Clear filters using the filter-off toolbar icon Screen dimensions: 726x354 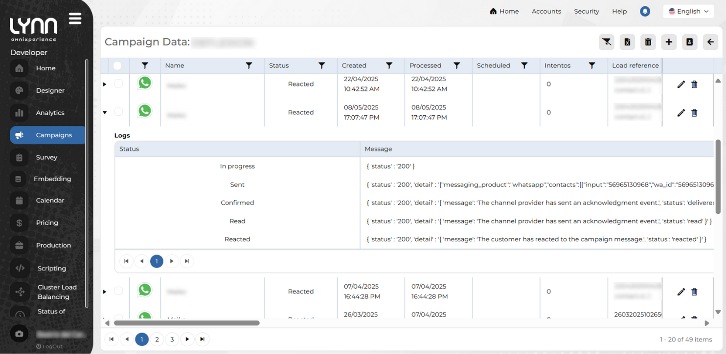(x=607, y=42)
